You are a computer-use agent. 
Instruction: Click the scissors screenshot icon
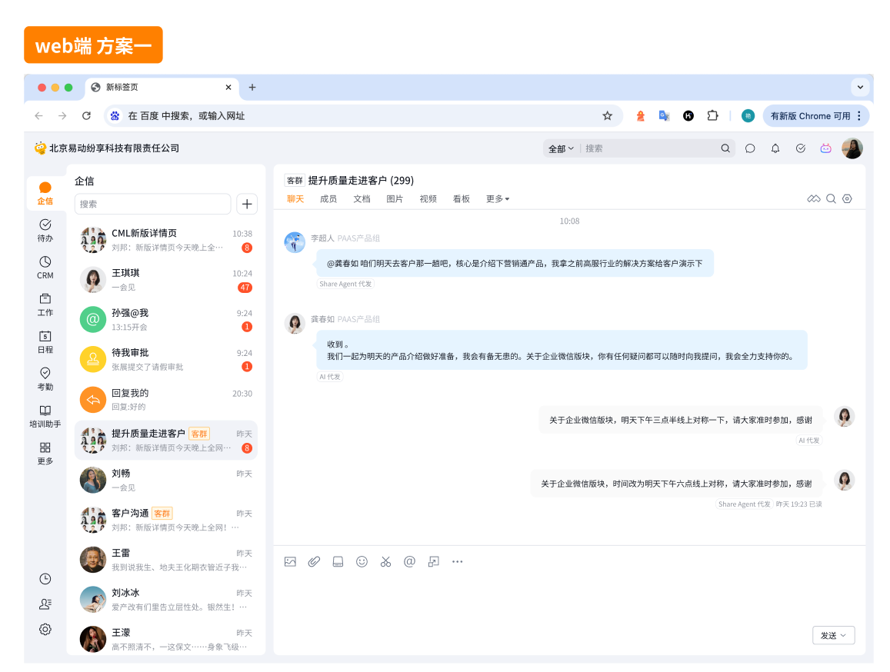pos(385,562)
